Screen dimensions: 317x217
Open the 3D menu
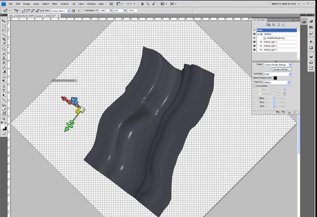[74, 4]
